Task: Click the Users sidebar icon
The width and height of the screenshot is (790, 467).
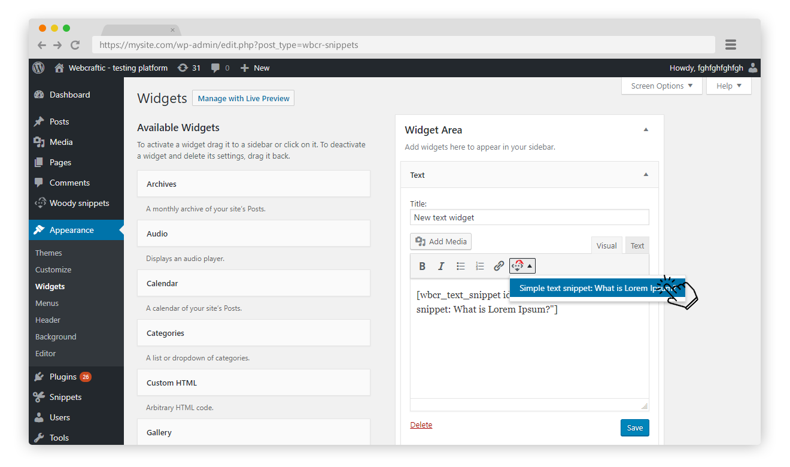Action: click(39, 417)
